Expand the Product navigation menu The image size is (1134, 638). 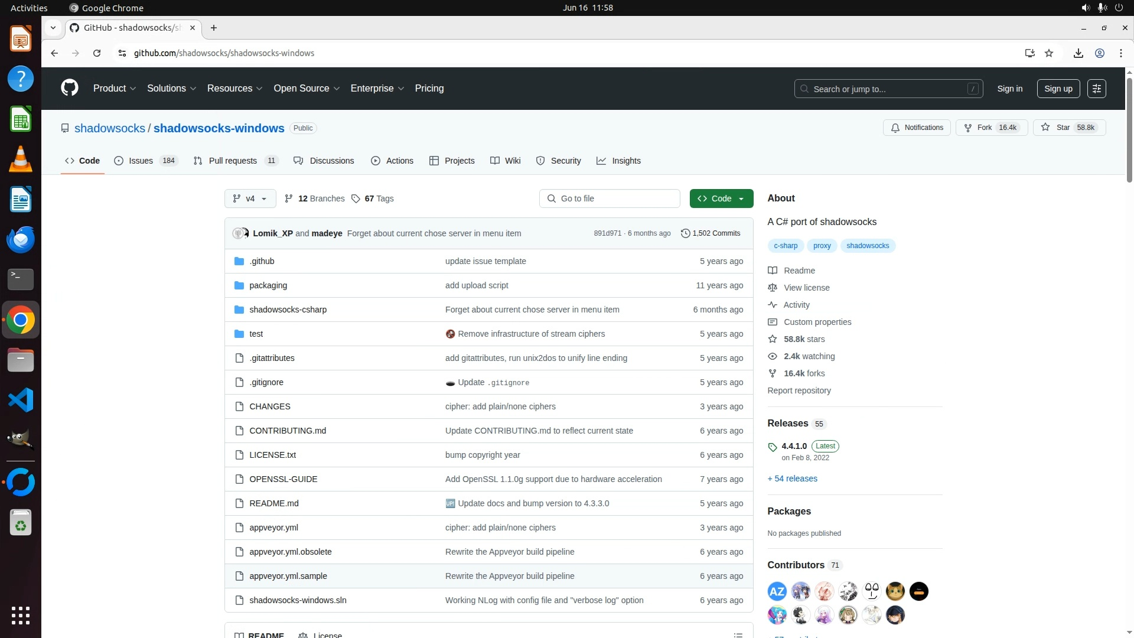click(115, 89)
